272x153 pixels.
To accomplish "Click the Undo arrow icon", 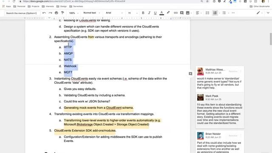I will pyautogui.click(x=44, y=13).
